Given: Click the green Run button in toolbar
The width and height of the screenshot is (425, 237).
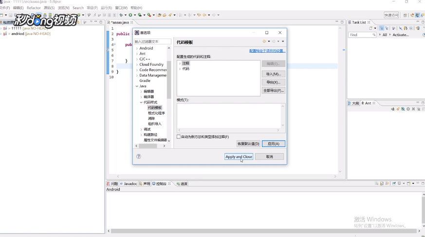Looking at the screenshot, I should click(x=130, y=15).
